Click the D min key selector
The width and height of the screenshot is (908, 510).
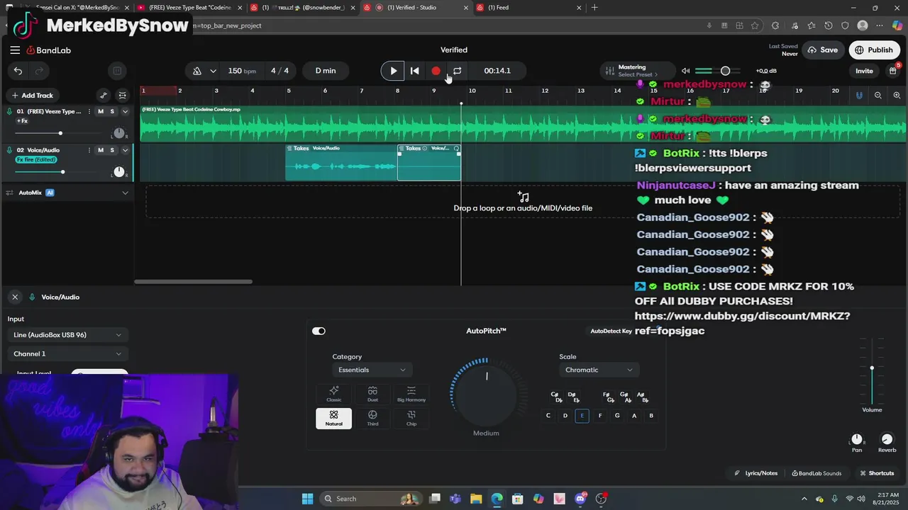pos(326,71)
